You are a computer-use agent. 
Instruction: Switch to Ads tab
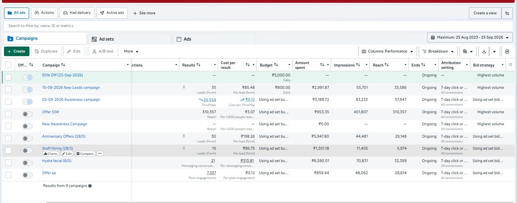[x=214, y=39]
